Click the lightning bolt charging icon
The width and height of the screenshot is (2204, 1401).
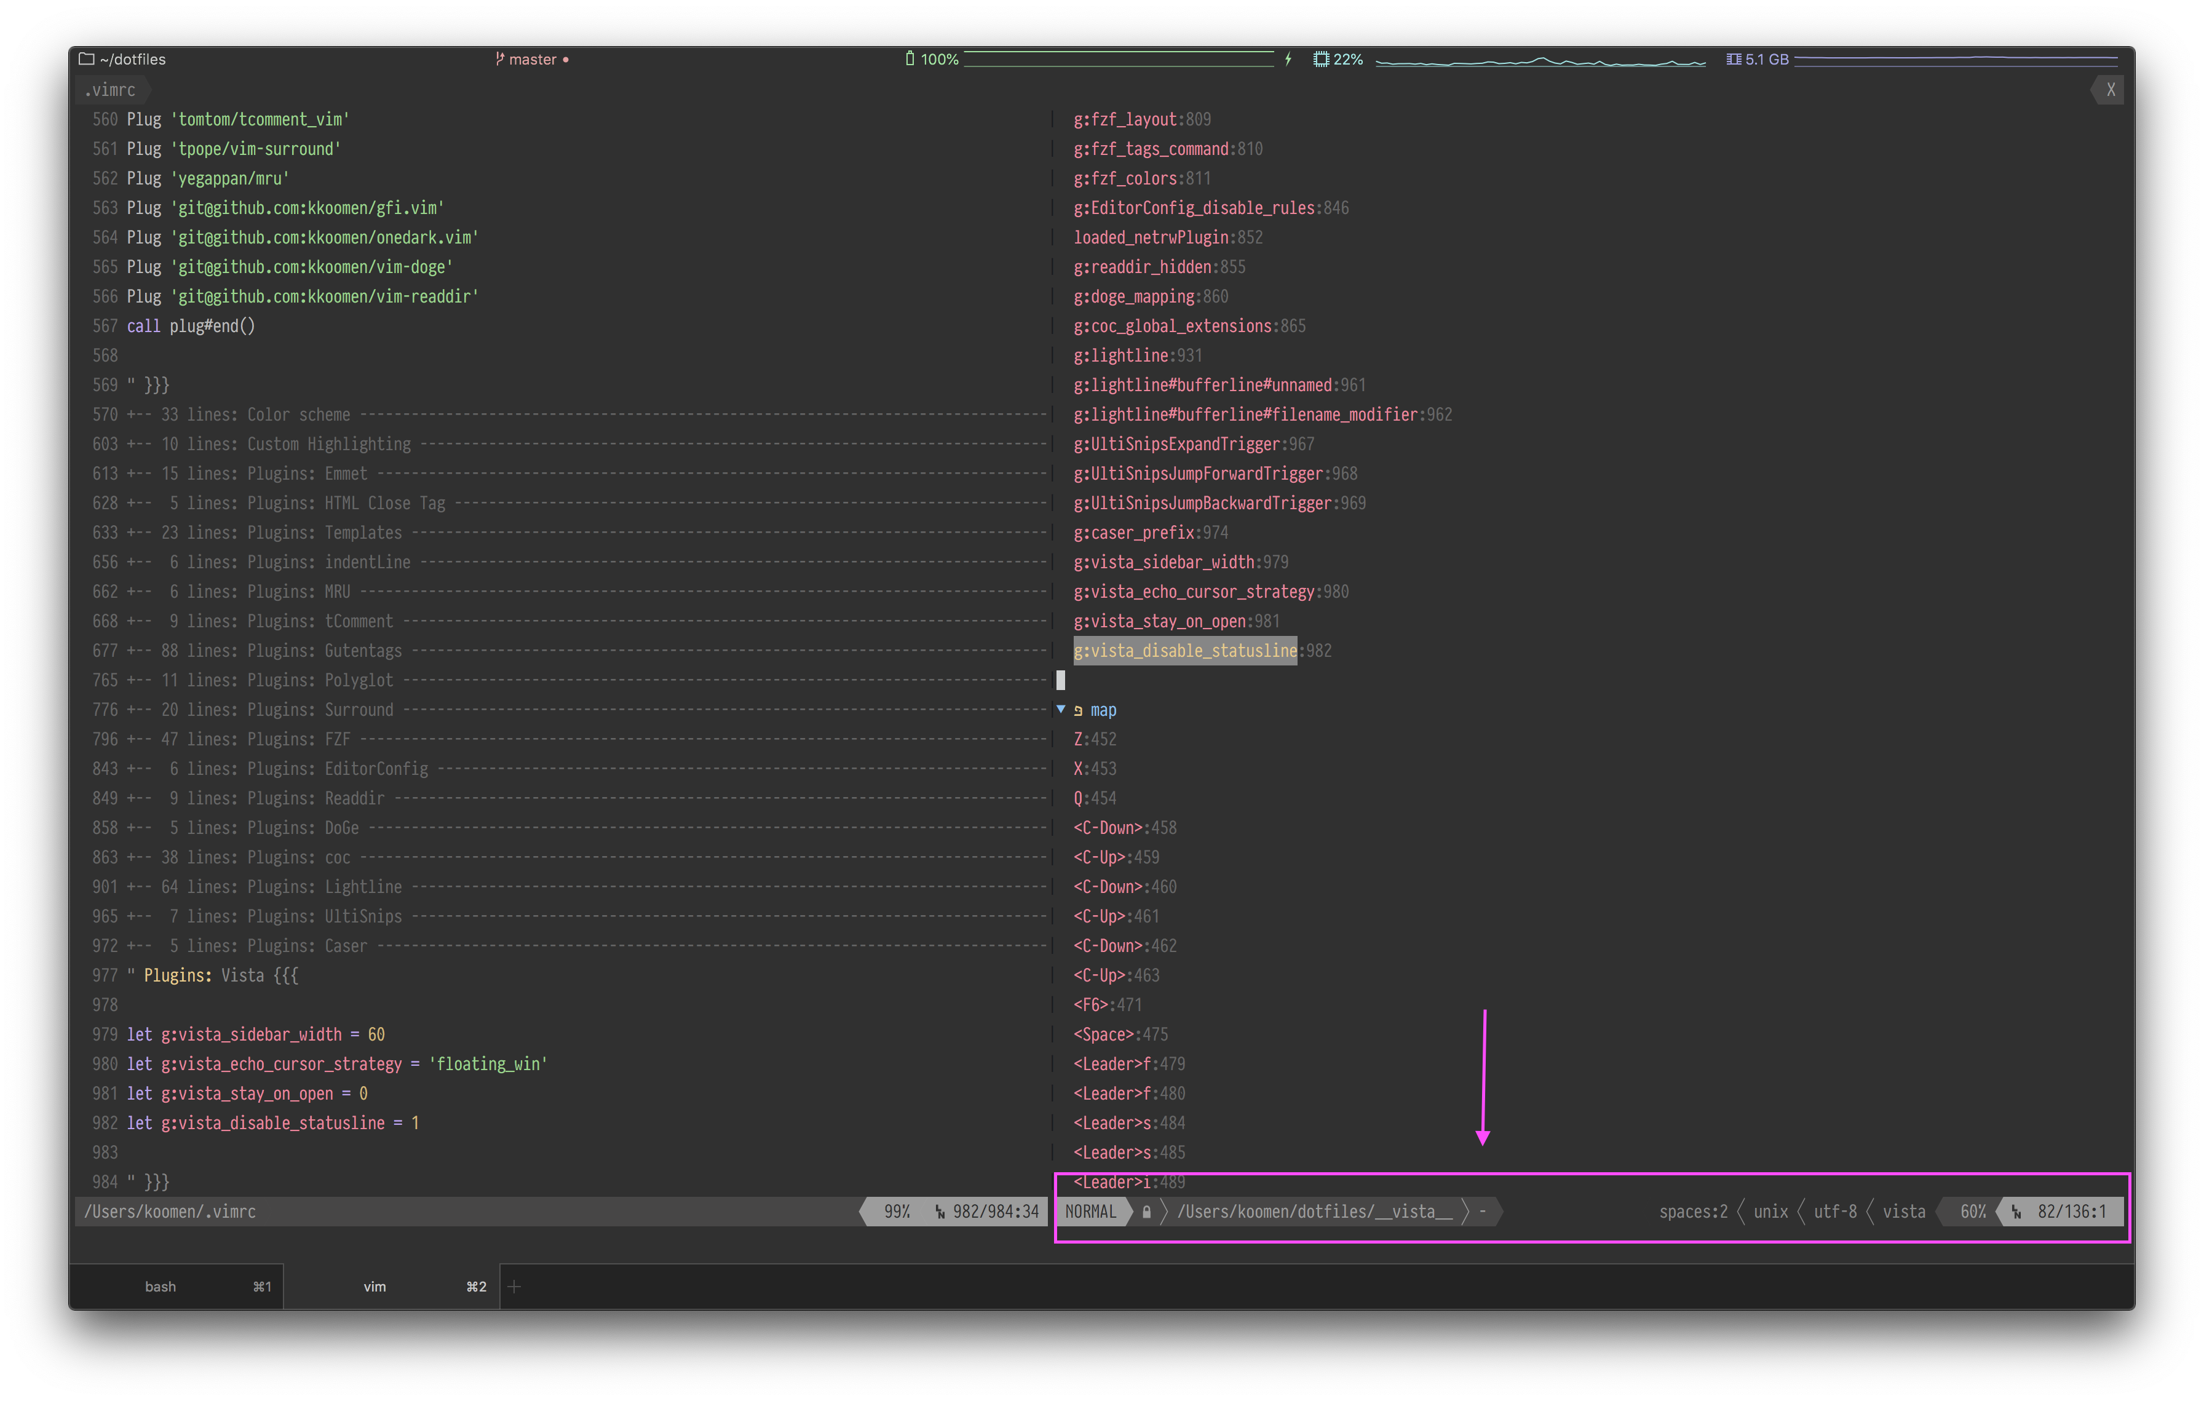tap(1289, 58)
